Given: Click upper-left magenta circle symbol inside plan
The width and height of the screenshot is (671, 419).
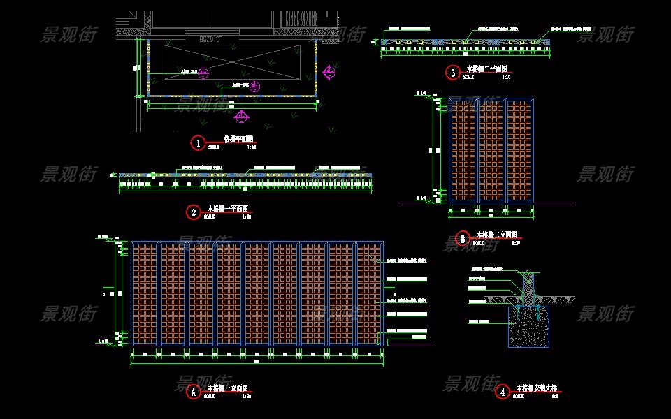Looking at the screenshot, I should (203, 73).
